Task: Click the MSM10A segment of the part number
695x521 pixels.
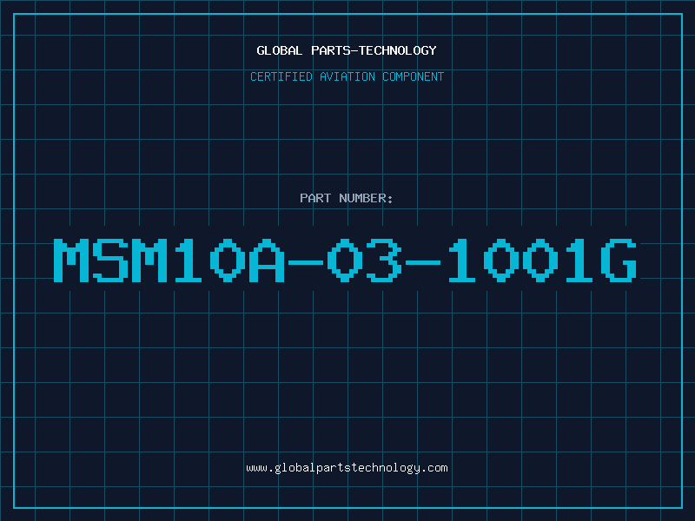Action: click(x=169, y=260)
